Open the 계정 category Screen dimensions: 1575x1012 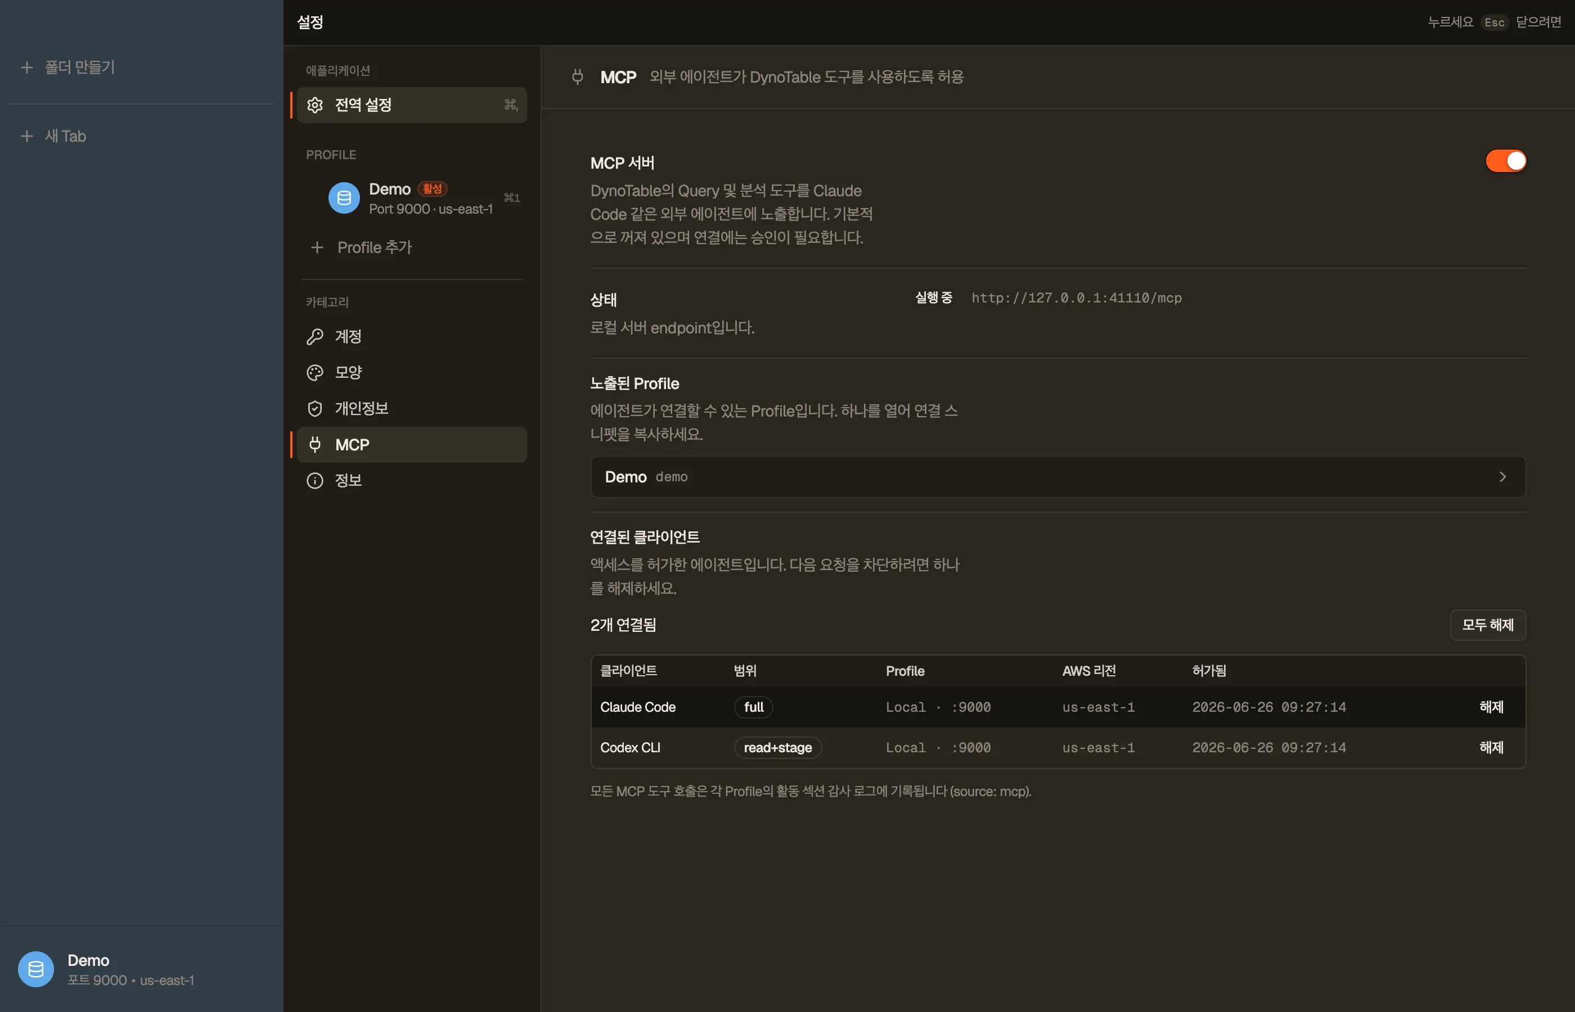[x=412, y=336]
